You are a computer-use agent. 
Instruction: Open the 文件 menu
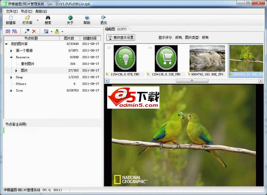(11, 11)
